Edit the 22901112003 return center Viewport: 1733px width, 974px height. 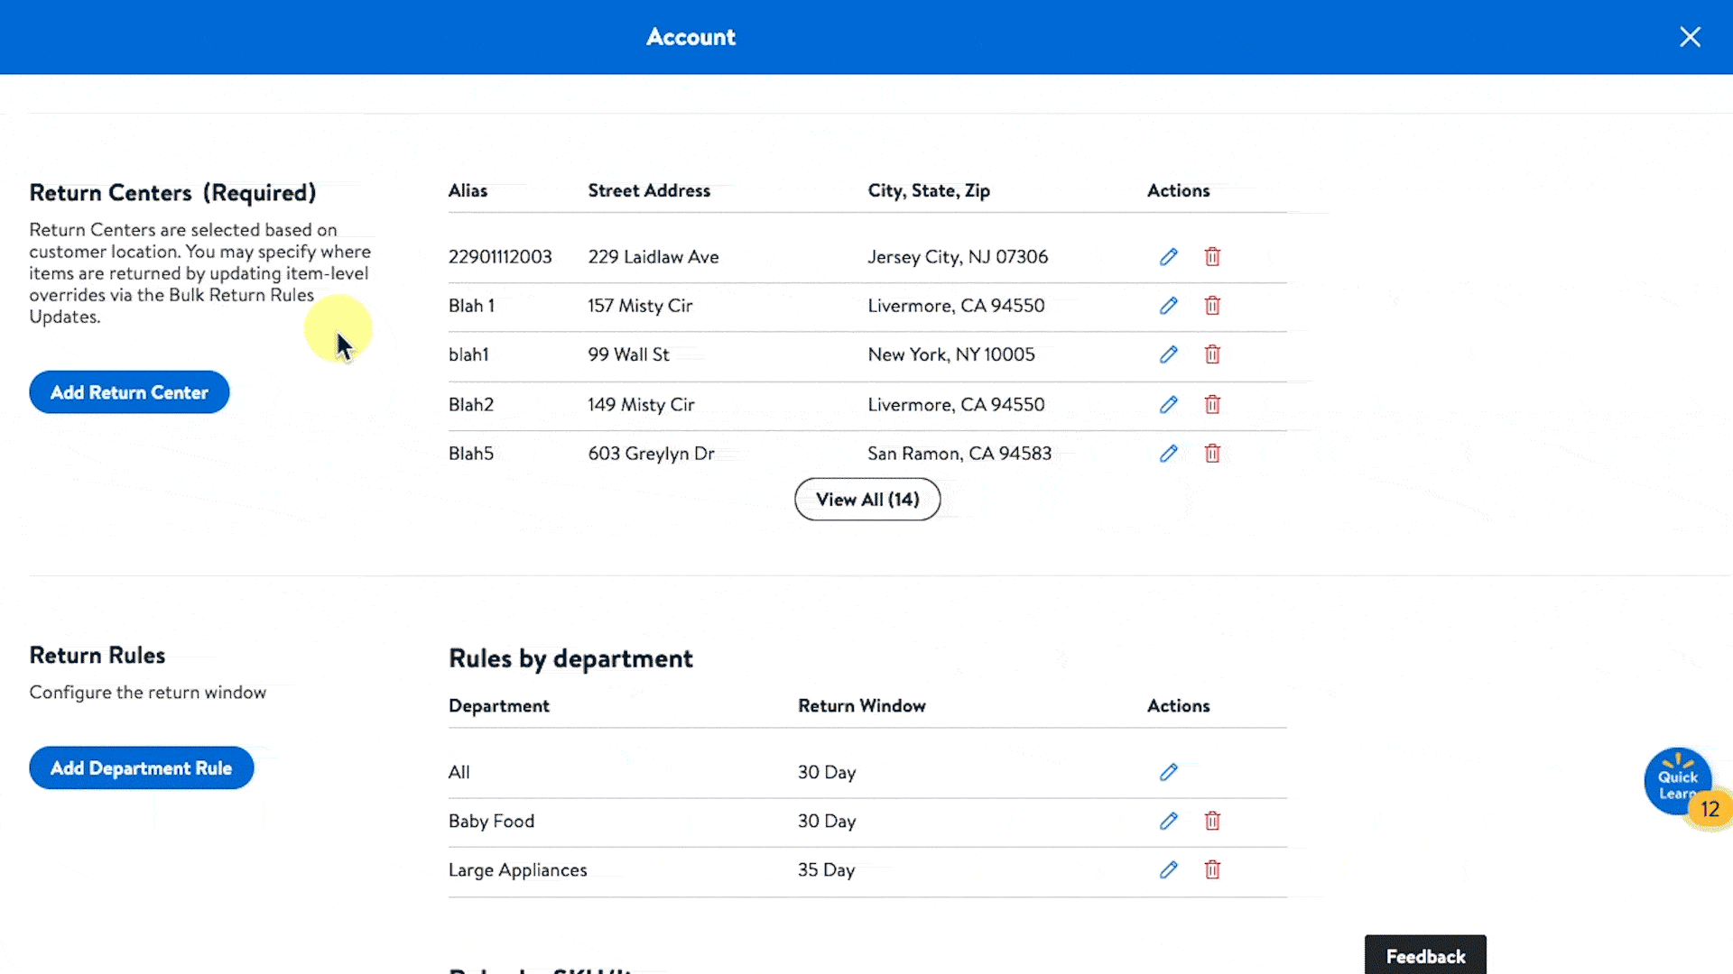pos(1168,257)
